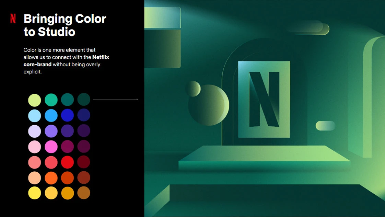This screenshot has width=385, height=217.
Task: Click the bold 'Netflix core-brand' text
Action: tap(66, 61)
